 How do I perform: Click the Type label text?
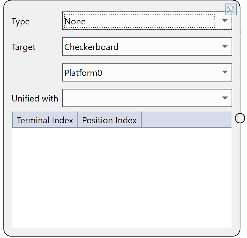click(21, 21)
